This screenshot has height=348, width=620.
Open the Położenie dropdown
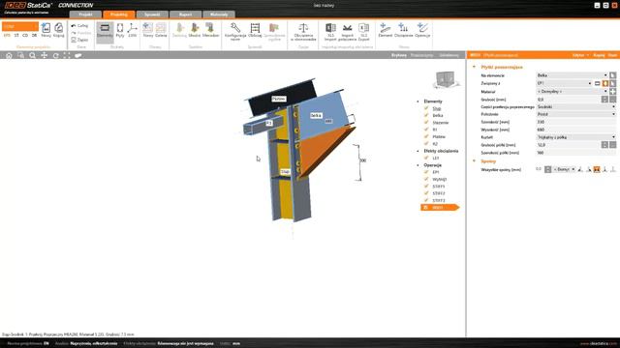tap(575, 114)
